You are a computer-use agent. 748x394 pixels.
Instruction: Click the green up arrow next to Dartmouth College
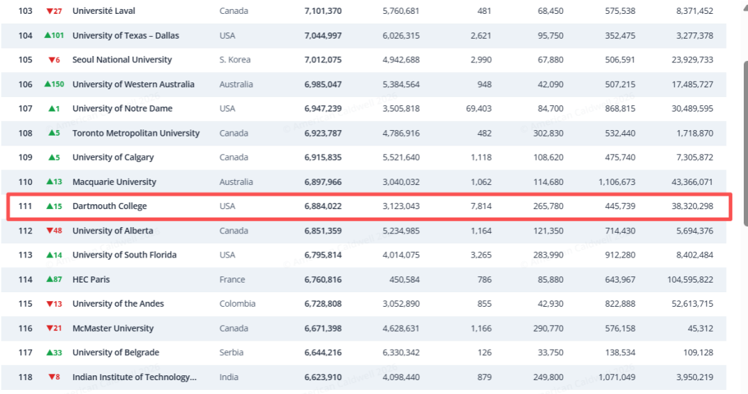coord(50,206)
